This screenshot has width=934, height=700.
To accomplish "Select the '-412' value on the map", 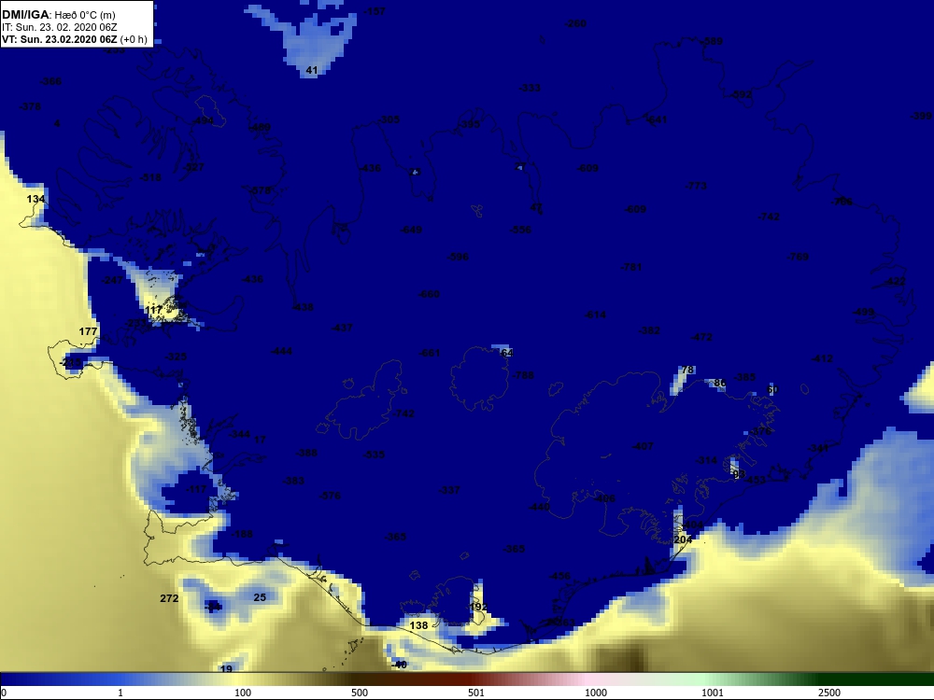I will click(822, 358).
